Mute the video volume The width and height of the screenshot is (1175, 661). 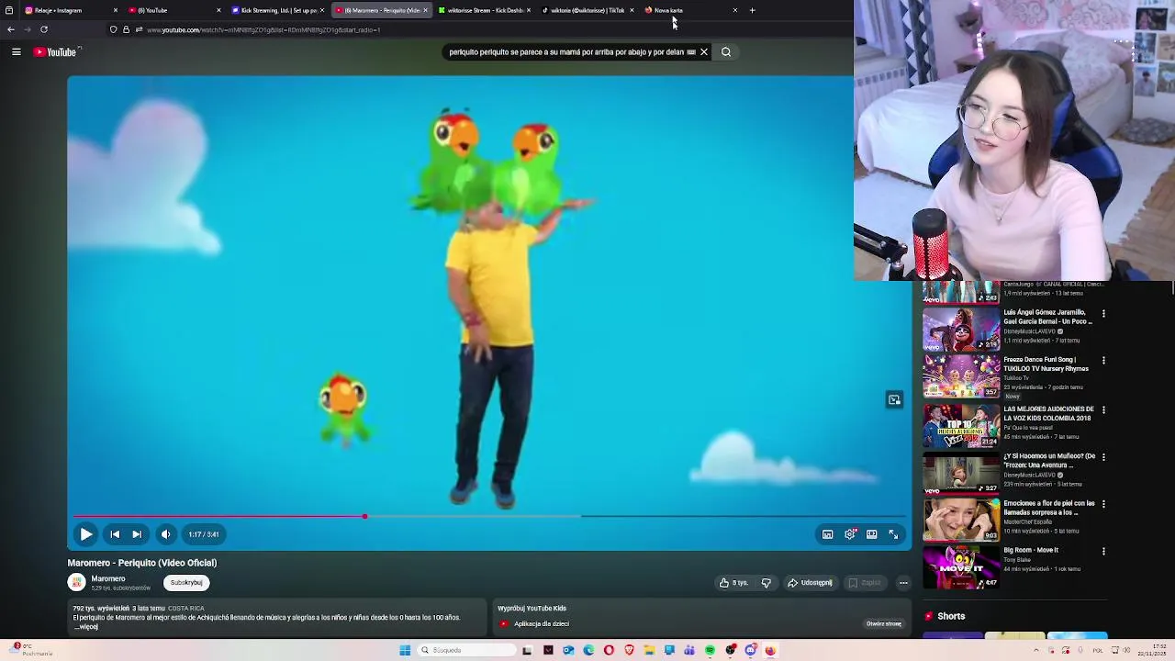(x=166, y=534)
